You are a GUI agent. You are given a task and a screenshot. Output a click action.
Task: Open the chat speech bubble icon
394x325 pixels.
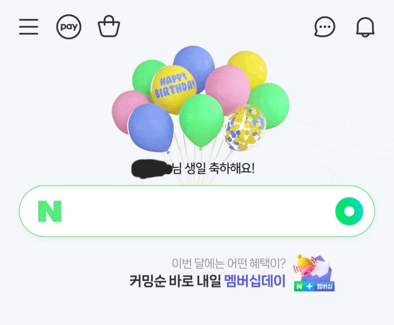pos(325,27)
